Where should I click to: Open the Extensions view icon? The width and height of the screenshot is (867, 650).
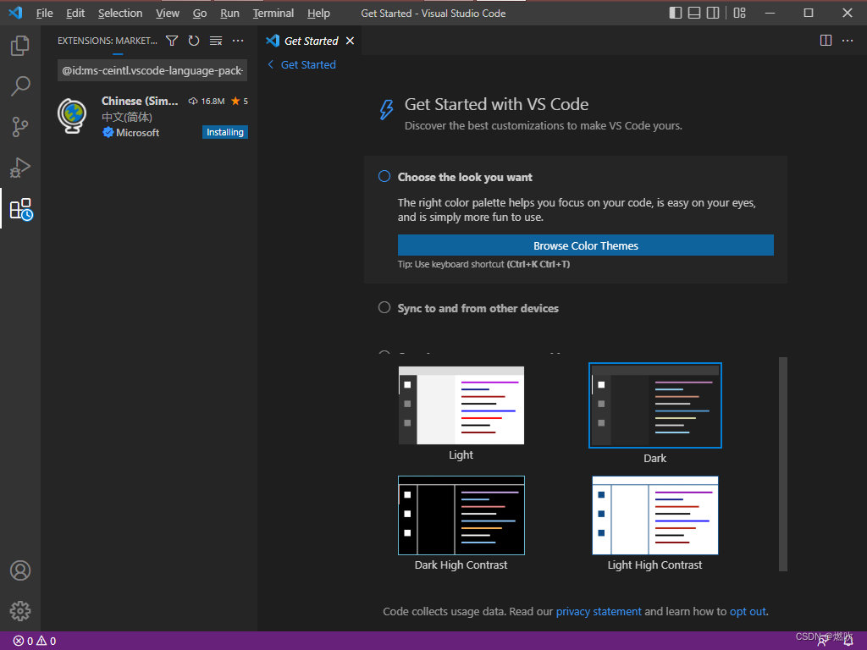tap(21, 209)
